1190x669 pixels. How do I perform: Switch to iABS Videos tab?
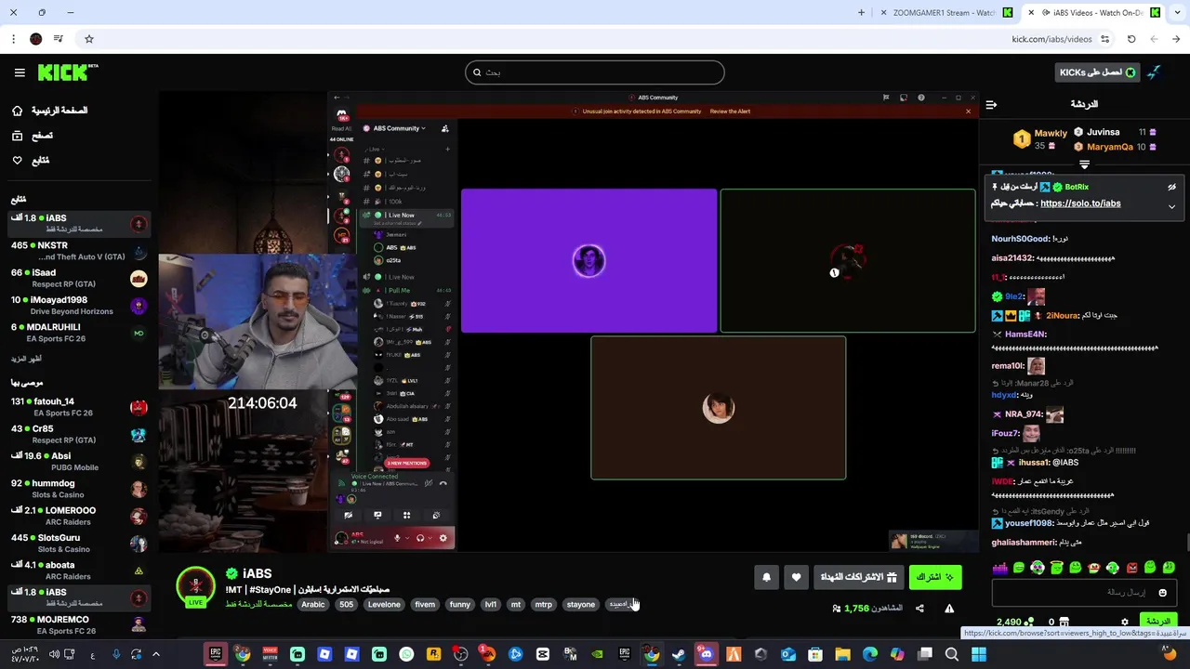(x=1093, y=13)
